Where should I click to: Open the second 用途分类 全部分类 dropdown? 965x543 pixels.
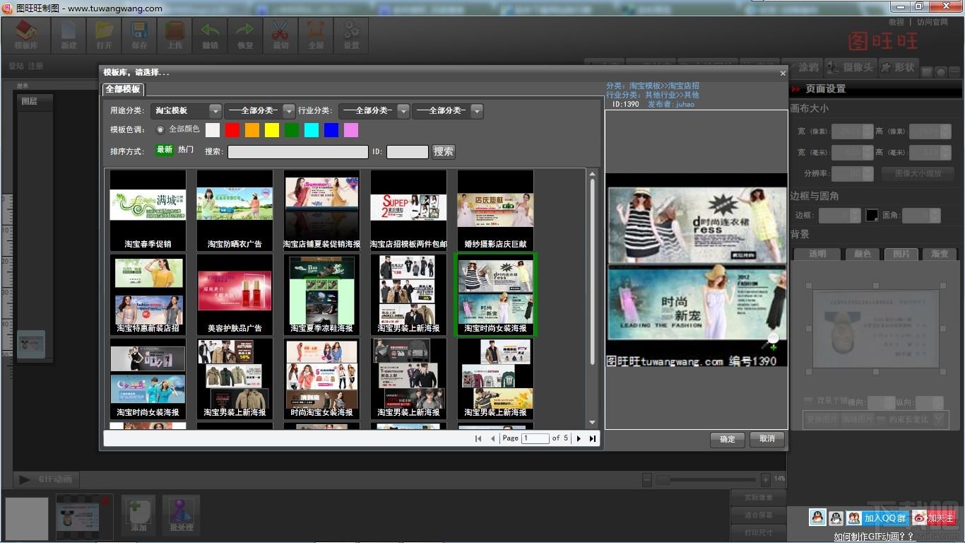tap(260, 111)
